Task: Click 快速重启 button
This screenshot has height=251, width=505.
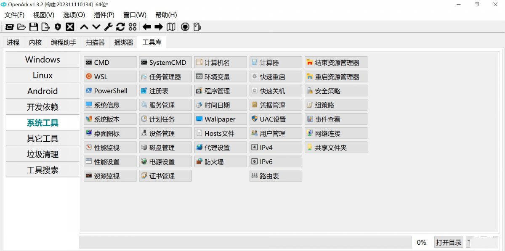Action: click(x=276, y=77)
